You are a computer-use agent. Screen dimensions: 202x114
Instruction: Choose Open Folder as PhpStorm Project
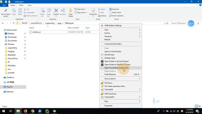121,65
